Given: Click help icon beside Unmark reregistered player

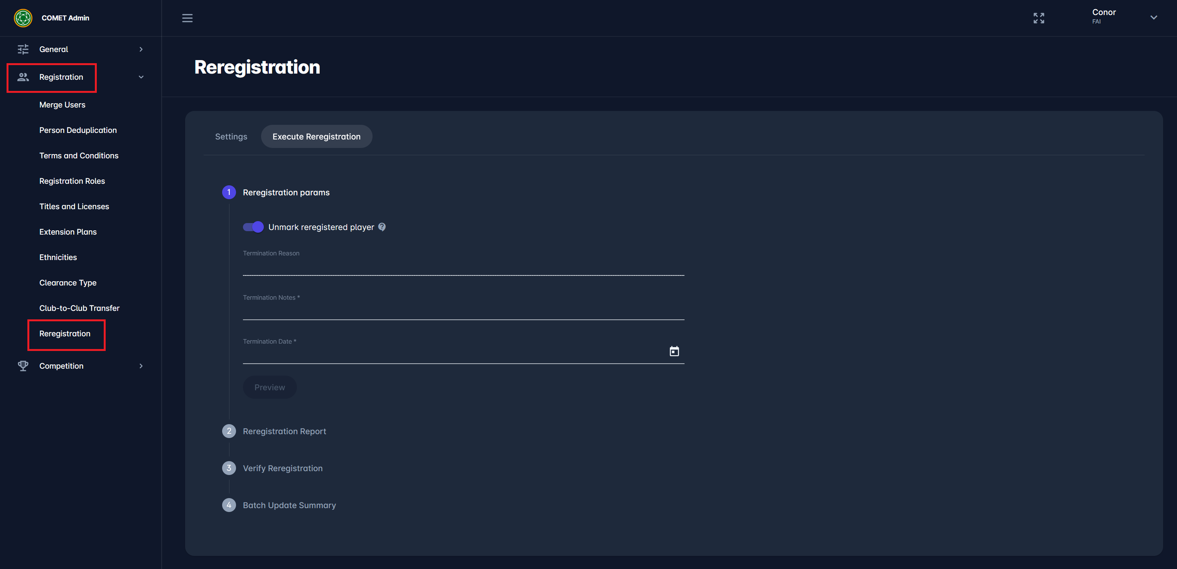Looking at the screenshot, I should tap(382, 227).
